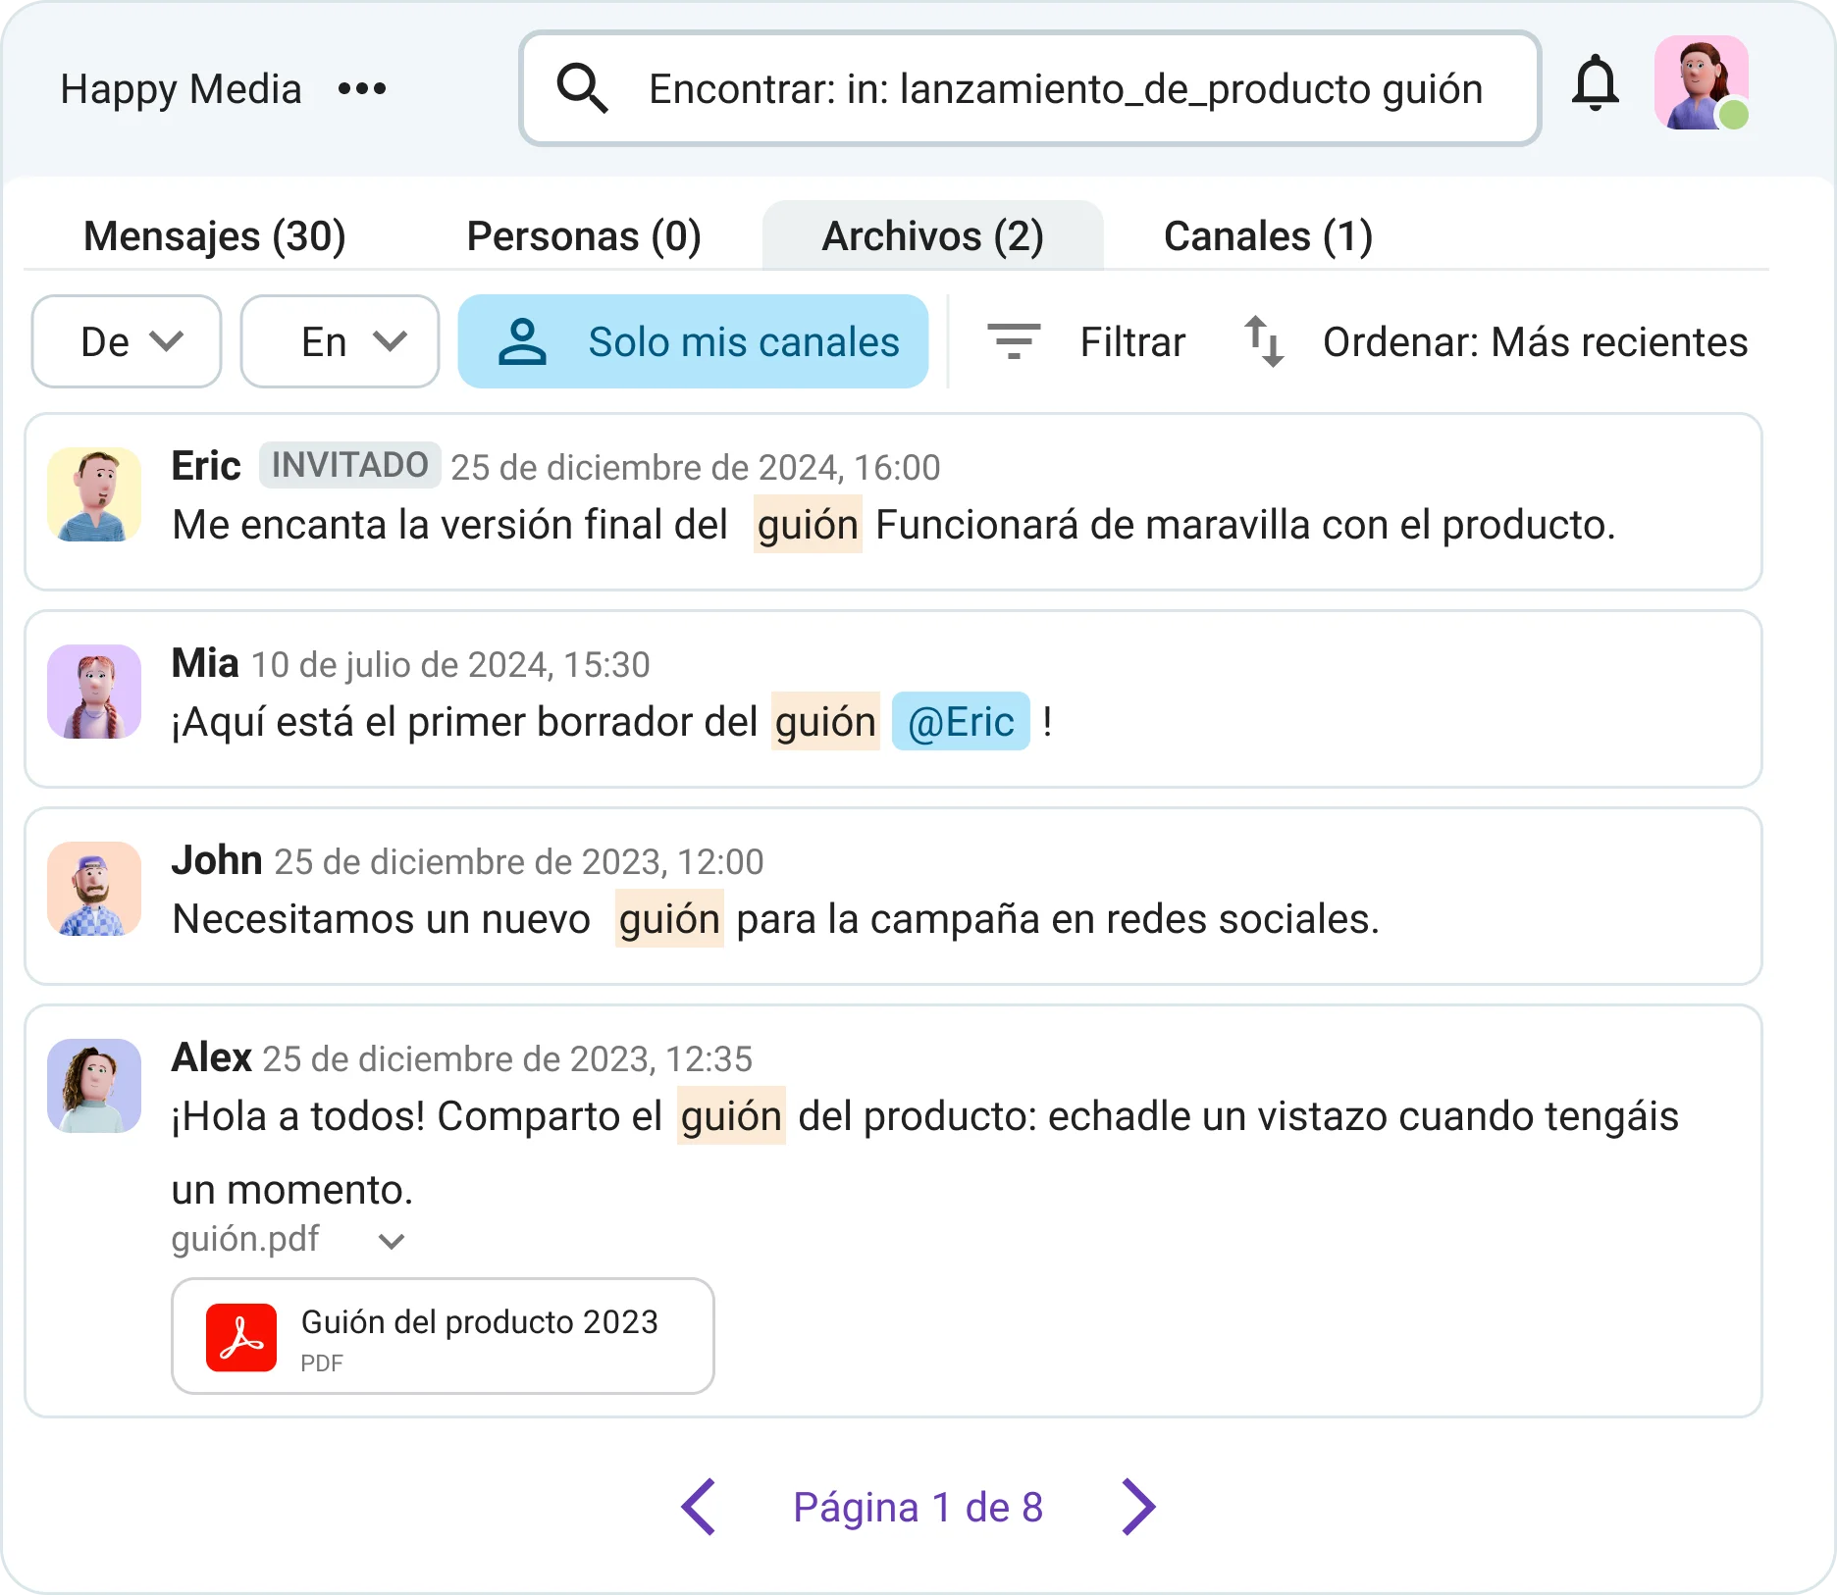Click timestamp 25 de diciembre de 2023, 12:35
This screenshot has height=1595, width=1837.
click(x=507, y=1059)
